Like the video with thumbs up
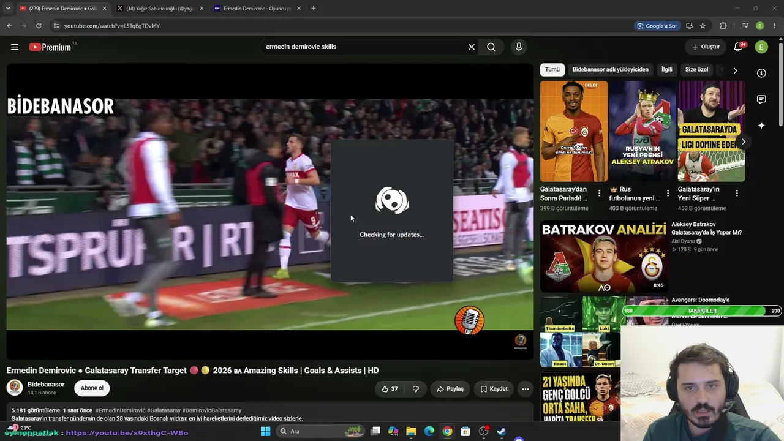 click(390, 389)
